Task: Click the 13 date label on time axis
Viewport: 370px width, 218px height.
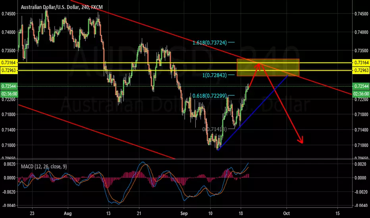Action: click(x=108, y=213)
